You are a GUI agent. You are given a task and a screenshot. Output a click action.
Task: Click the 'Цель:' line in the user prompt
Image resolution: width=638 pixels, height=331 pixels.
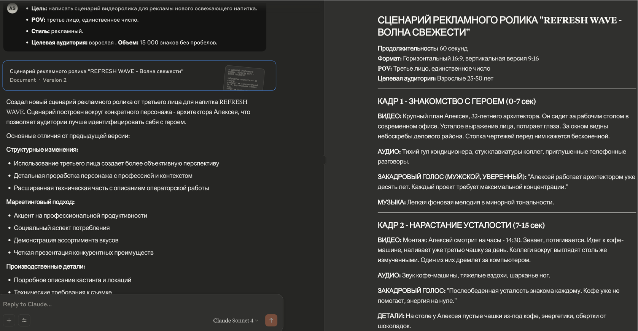144,8
